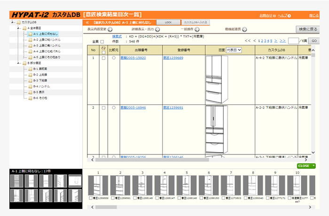Click the 検索に戻る button
The image size is (329, 216).
[x=308, y=30]
